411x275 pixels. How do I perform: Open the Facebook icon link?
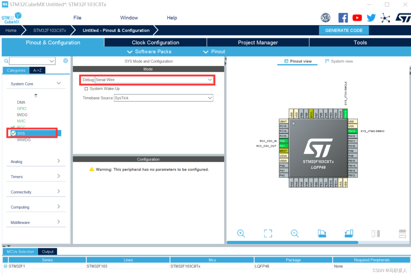[343, 18]
